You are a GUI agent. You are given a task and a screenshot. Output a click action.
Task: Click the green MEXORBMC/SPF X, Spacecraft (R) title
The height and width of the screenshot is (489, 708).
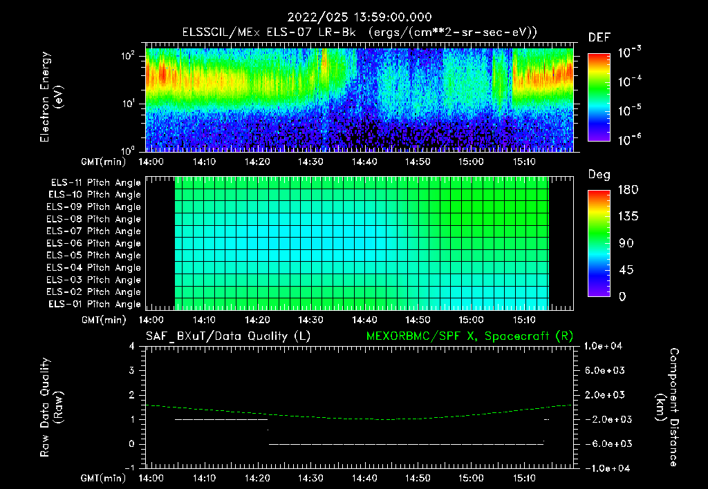click(x=469, y=336)
